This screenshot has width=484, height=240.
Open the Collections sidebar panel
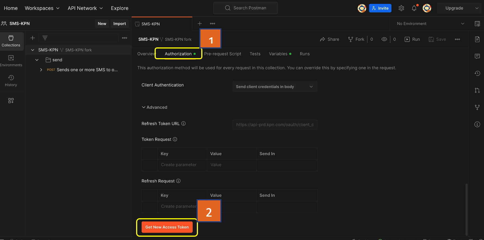(11, 41)
